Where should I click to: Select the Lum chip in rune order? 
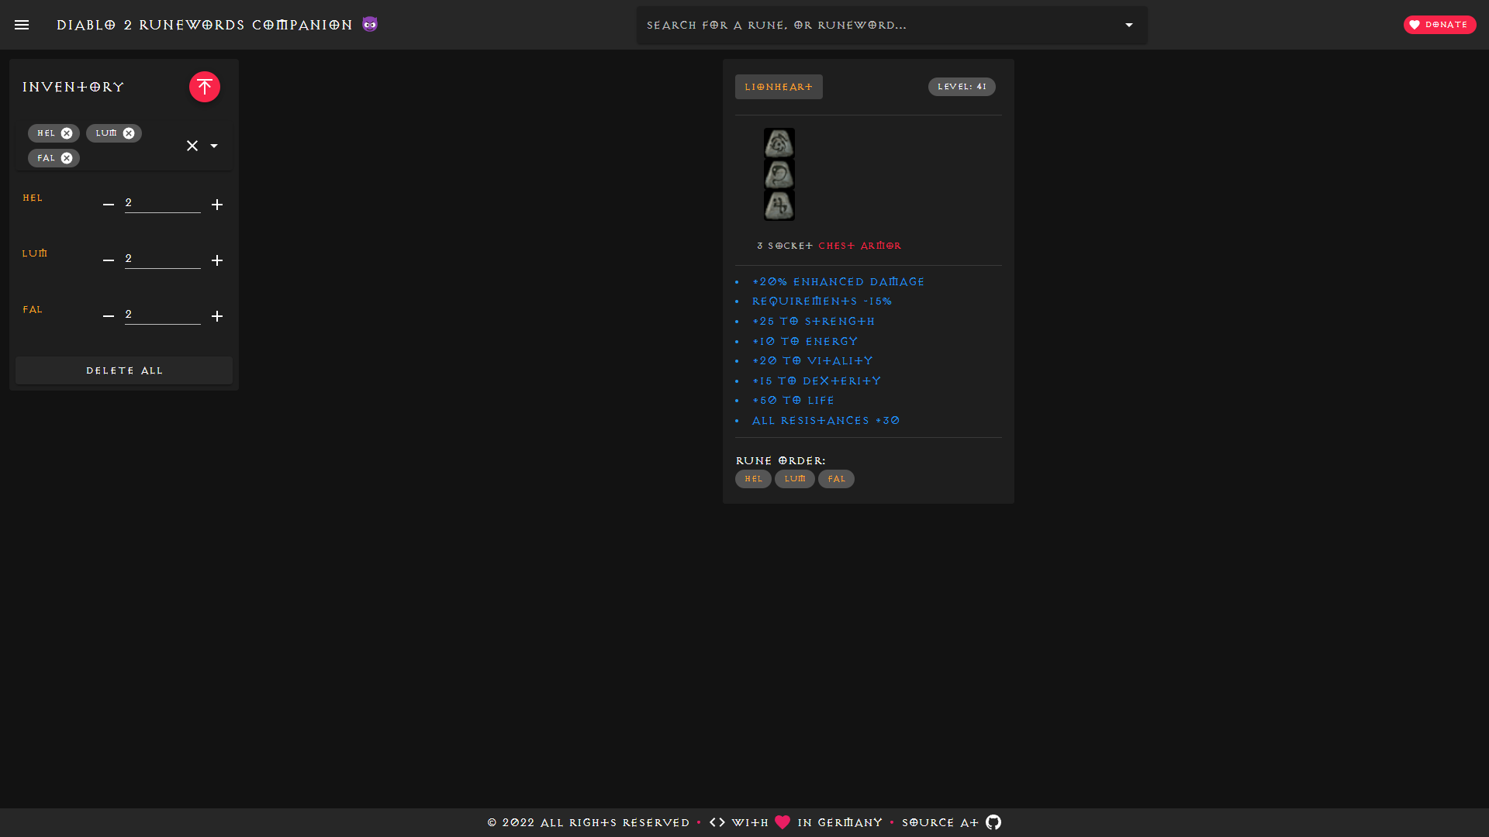pyautogui.click(x=795, y=479)
